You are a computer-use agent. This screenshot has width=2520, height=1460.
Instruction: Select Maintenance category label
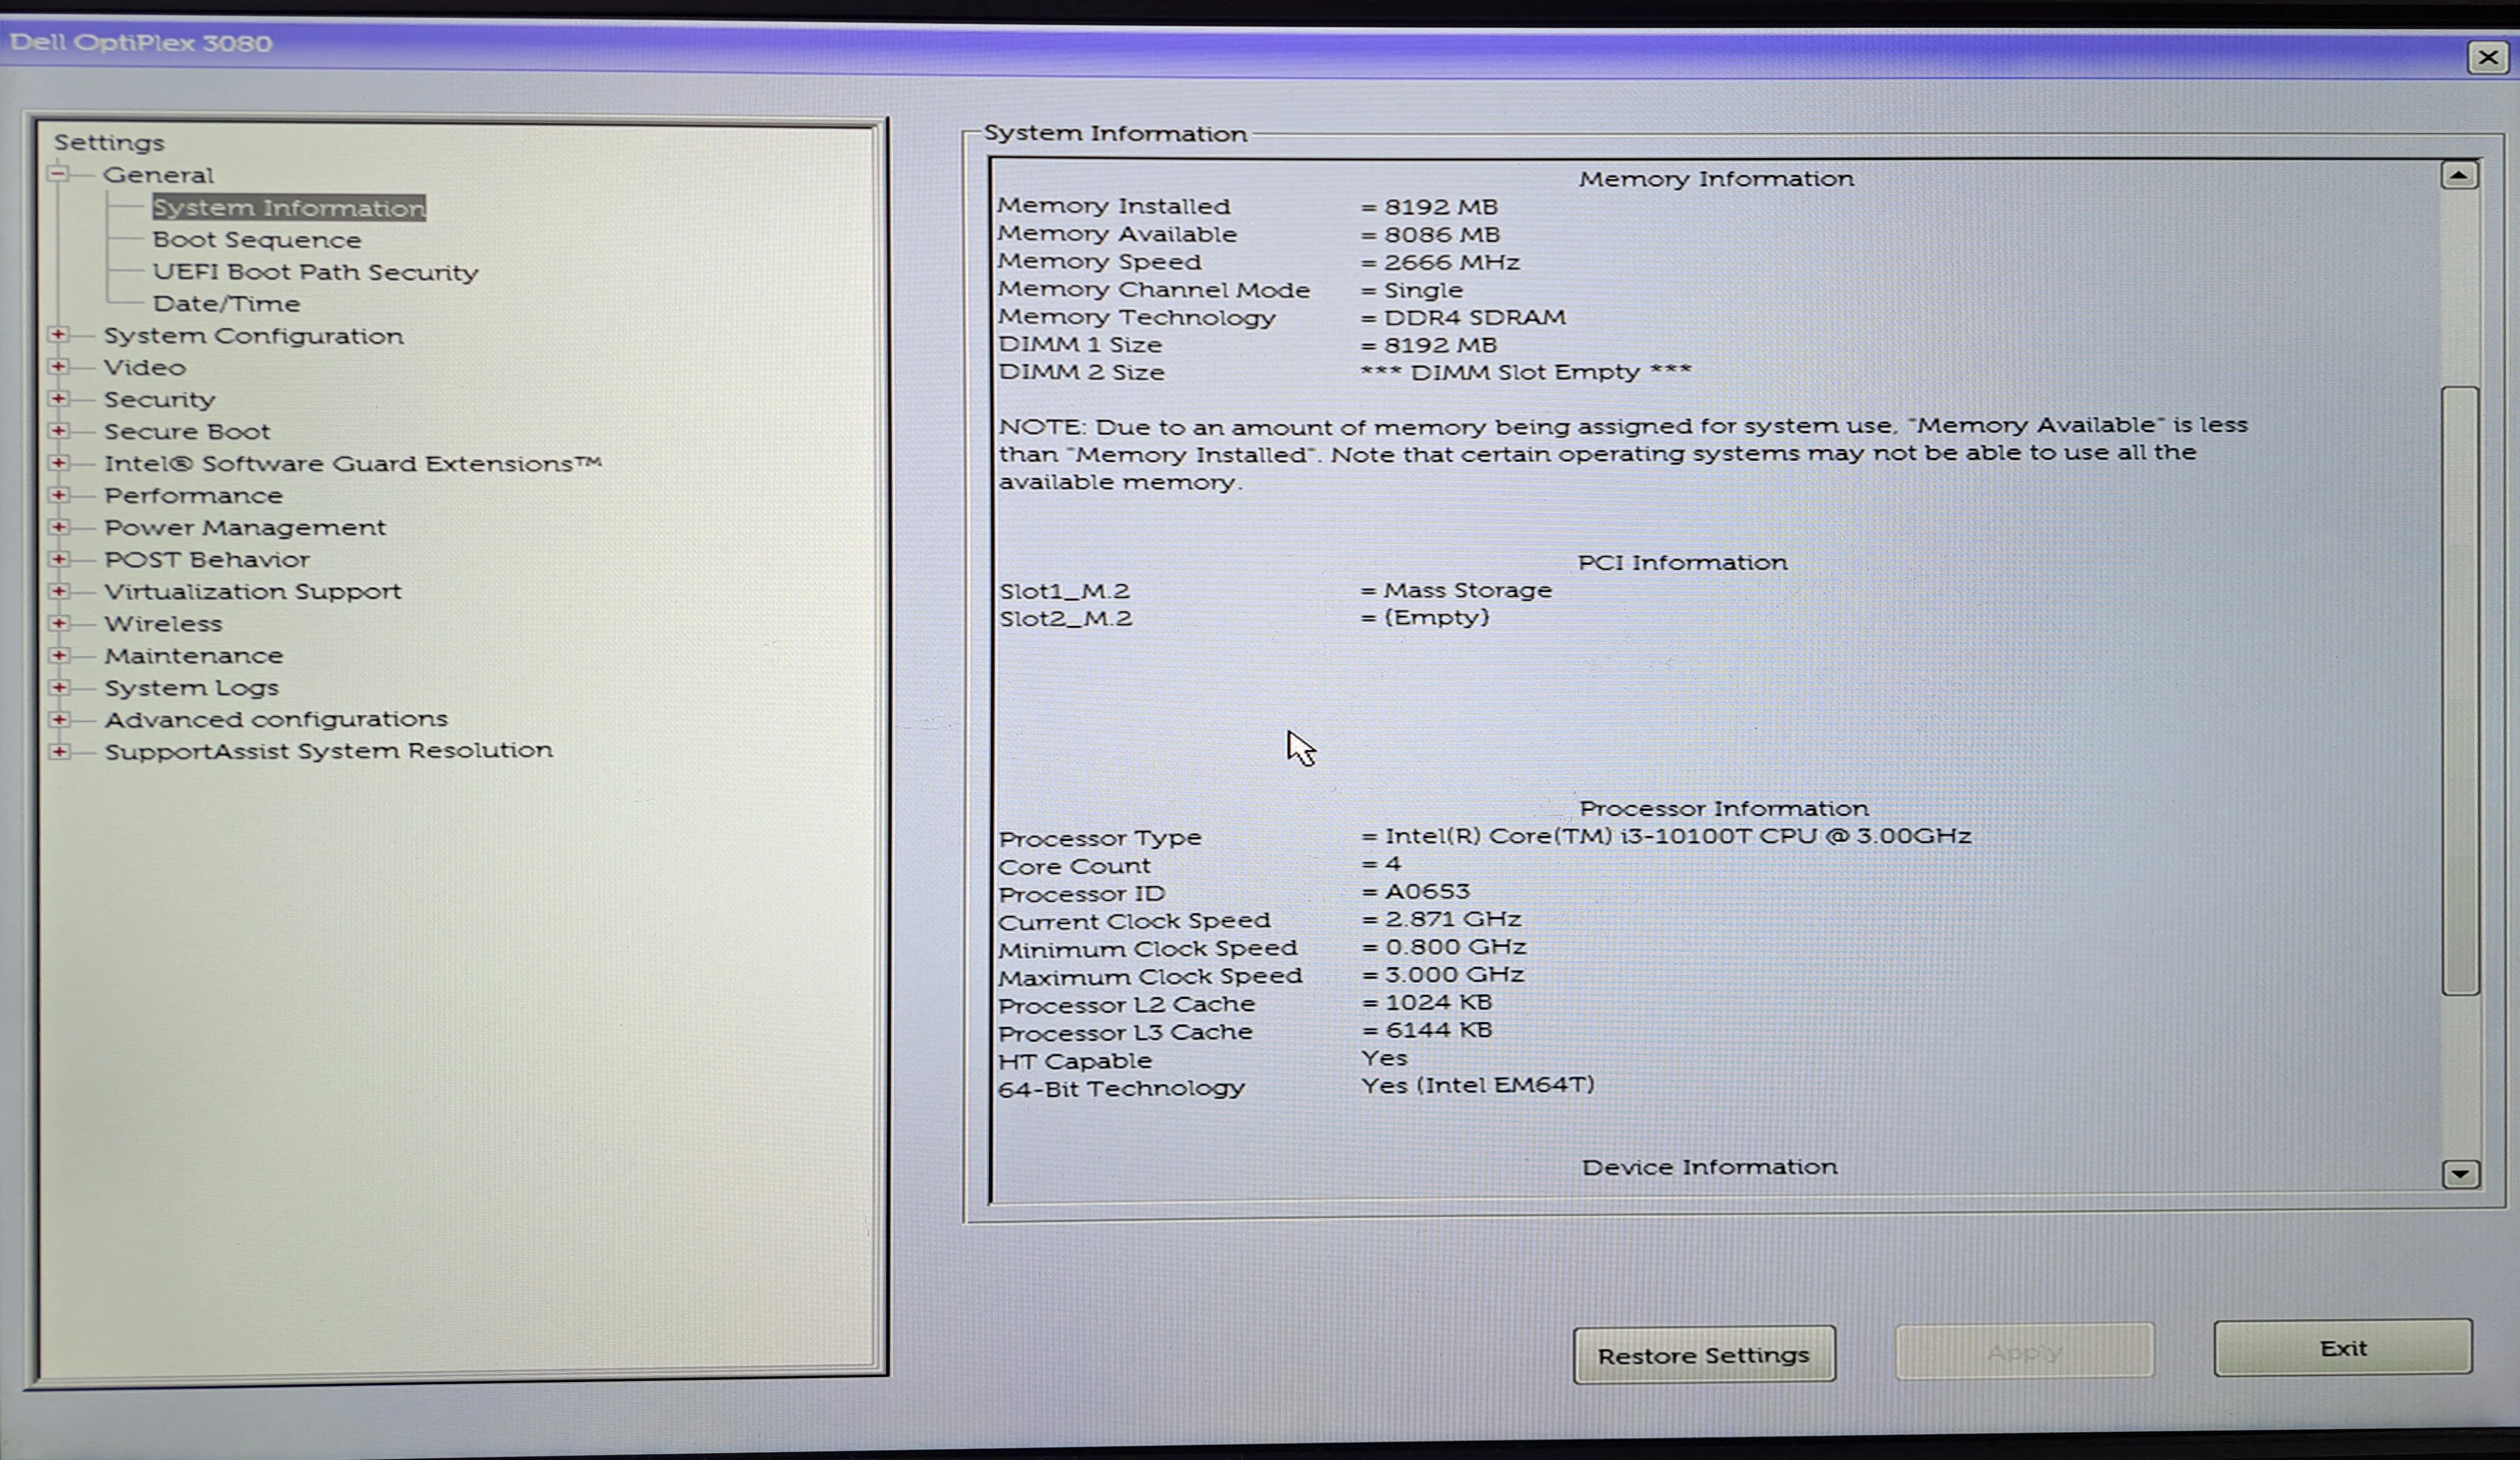point(194,655)
